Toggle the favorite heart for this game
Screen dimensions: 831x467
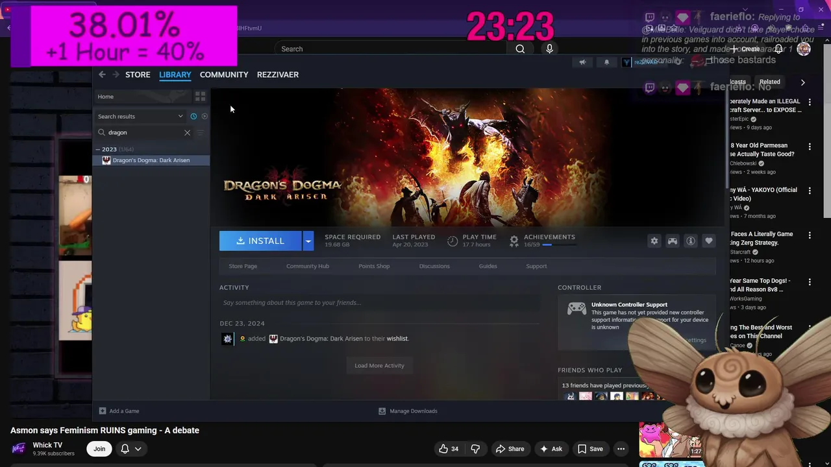(x=709, y=241)
